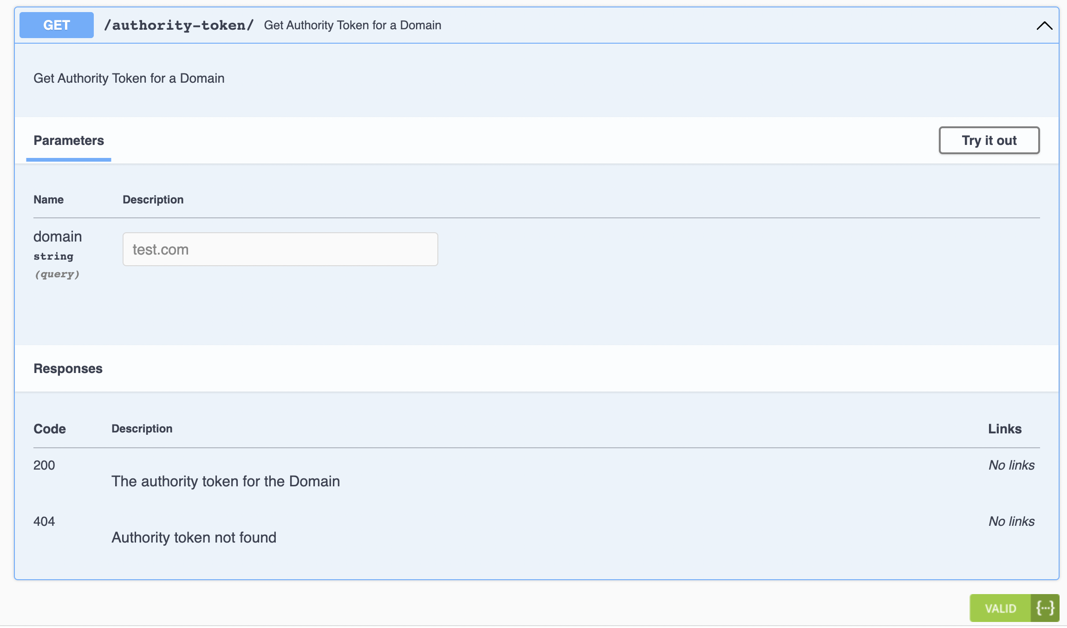The image size is (1067, 628).
Task: Click the 200 response code row
Action: tap(44, 465)
